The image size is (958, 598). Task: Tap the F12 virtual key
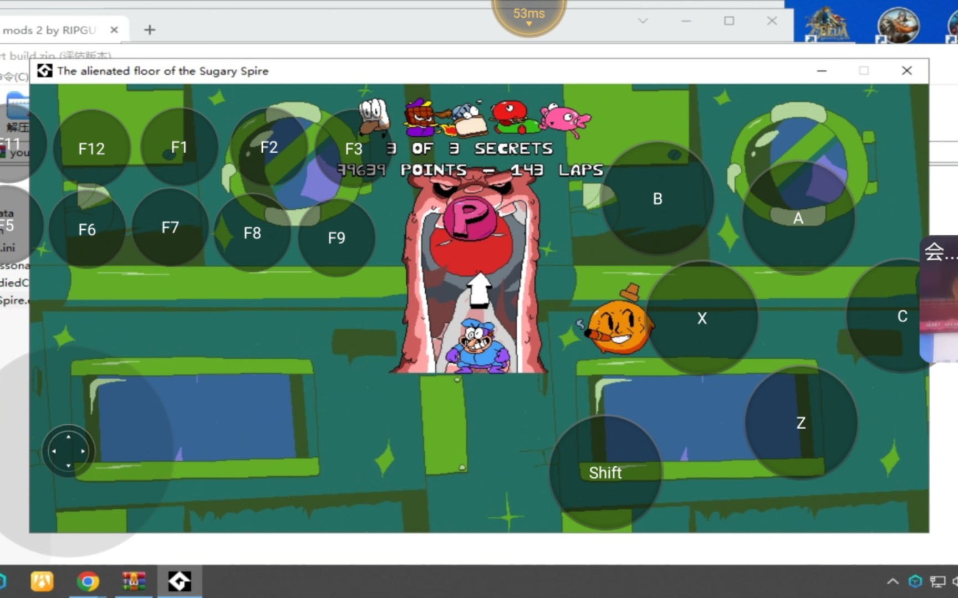coord(91,148)
